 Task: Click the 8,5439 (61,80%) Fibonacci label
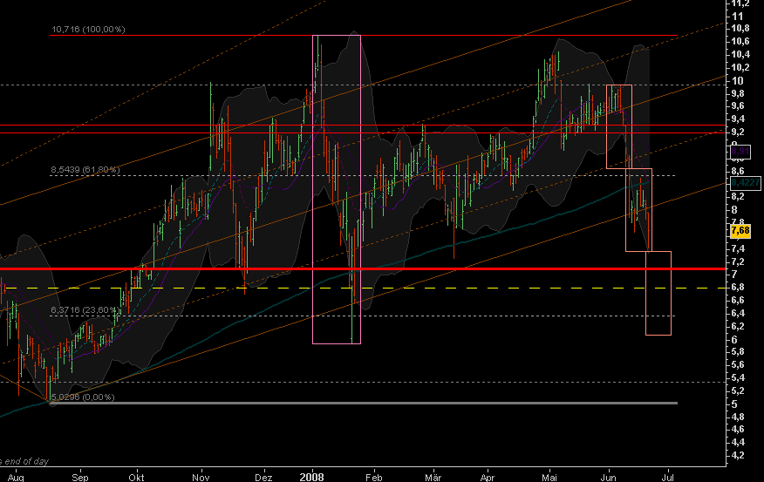(x=85, y=170)
